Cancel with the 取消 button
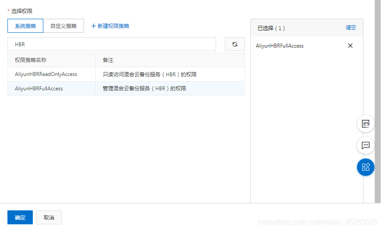This screenshot has height=230, width=381. tap(49, 217)
